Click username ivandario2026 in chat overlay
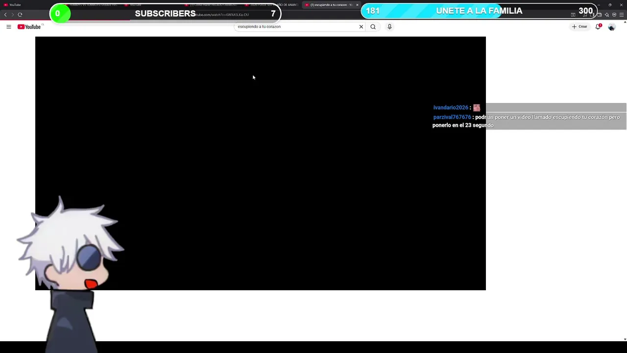 pyautogui.click(x=451, y=108)
